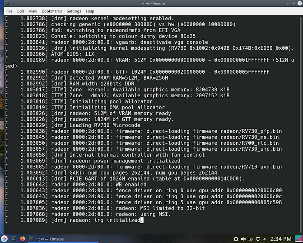Click 'radeon/RV730_pfp.bin' firmware text
The image size is (303, 243).
[x=251, y=131]
